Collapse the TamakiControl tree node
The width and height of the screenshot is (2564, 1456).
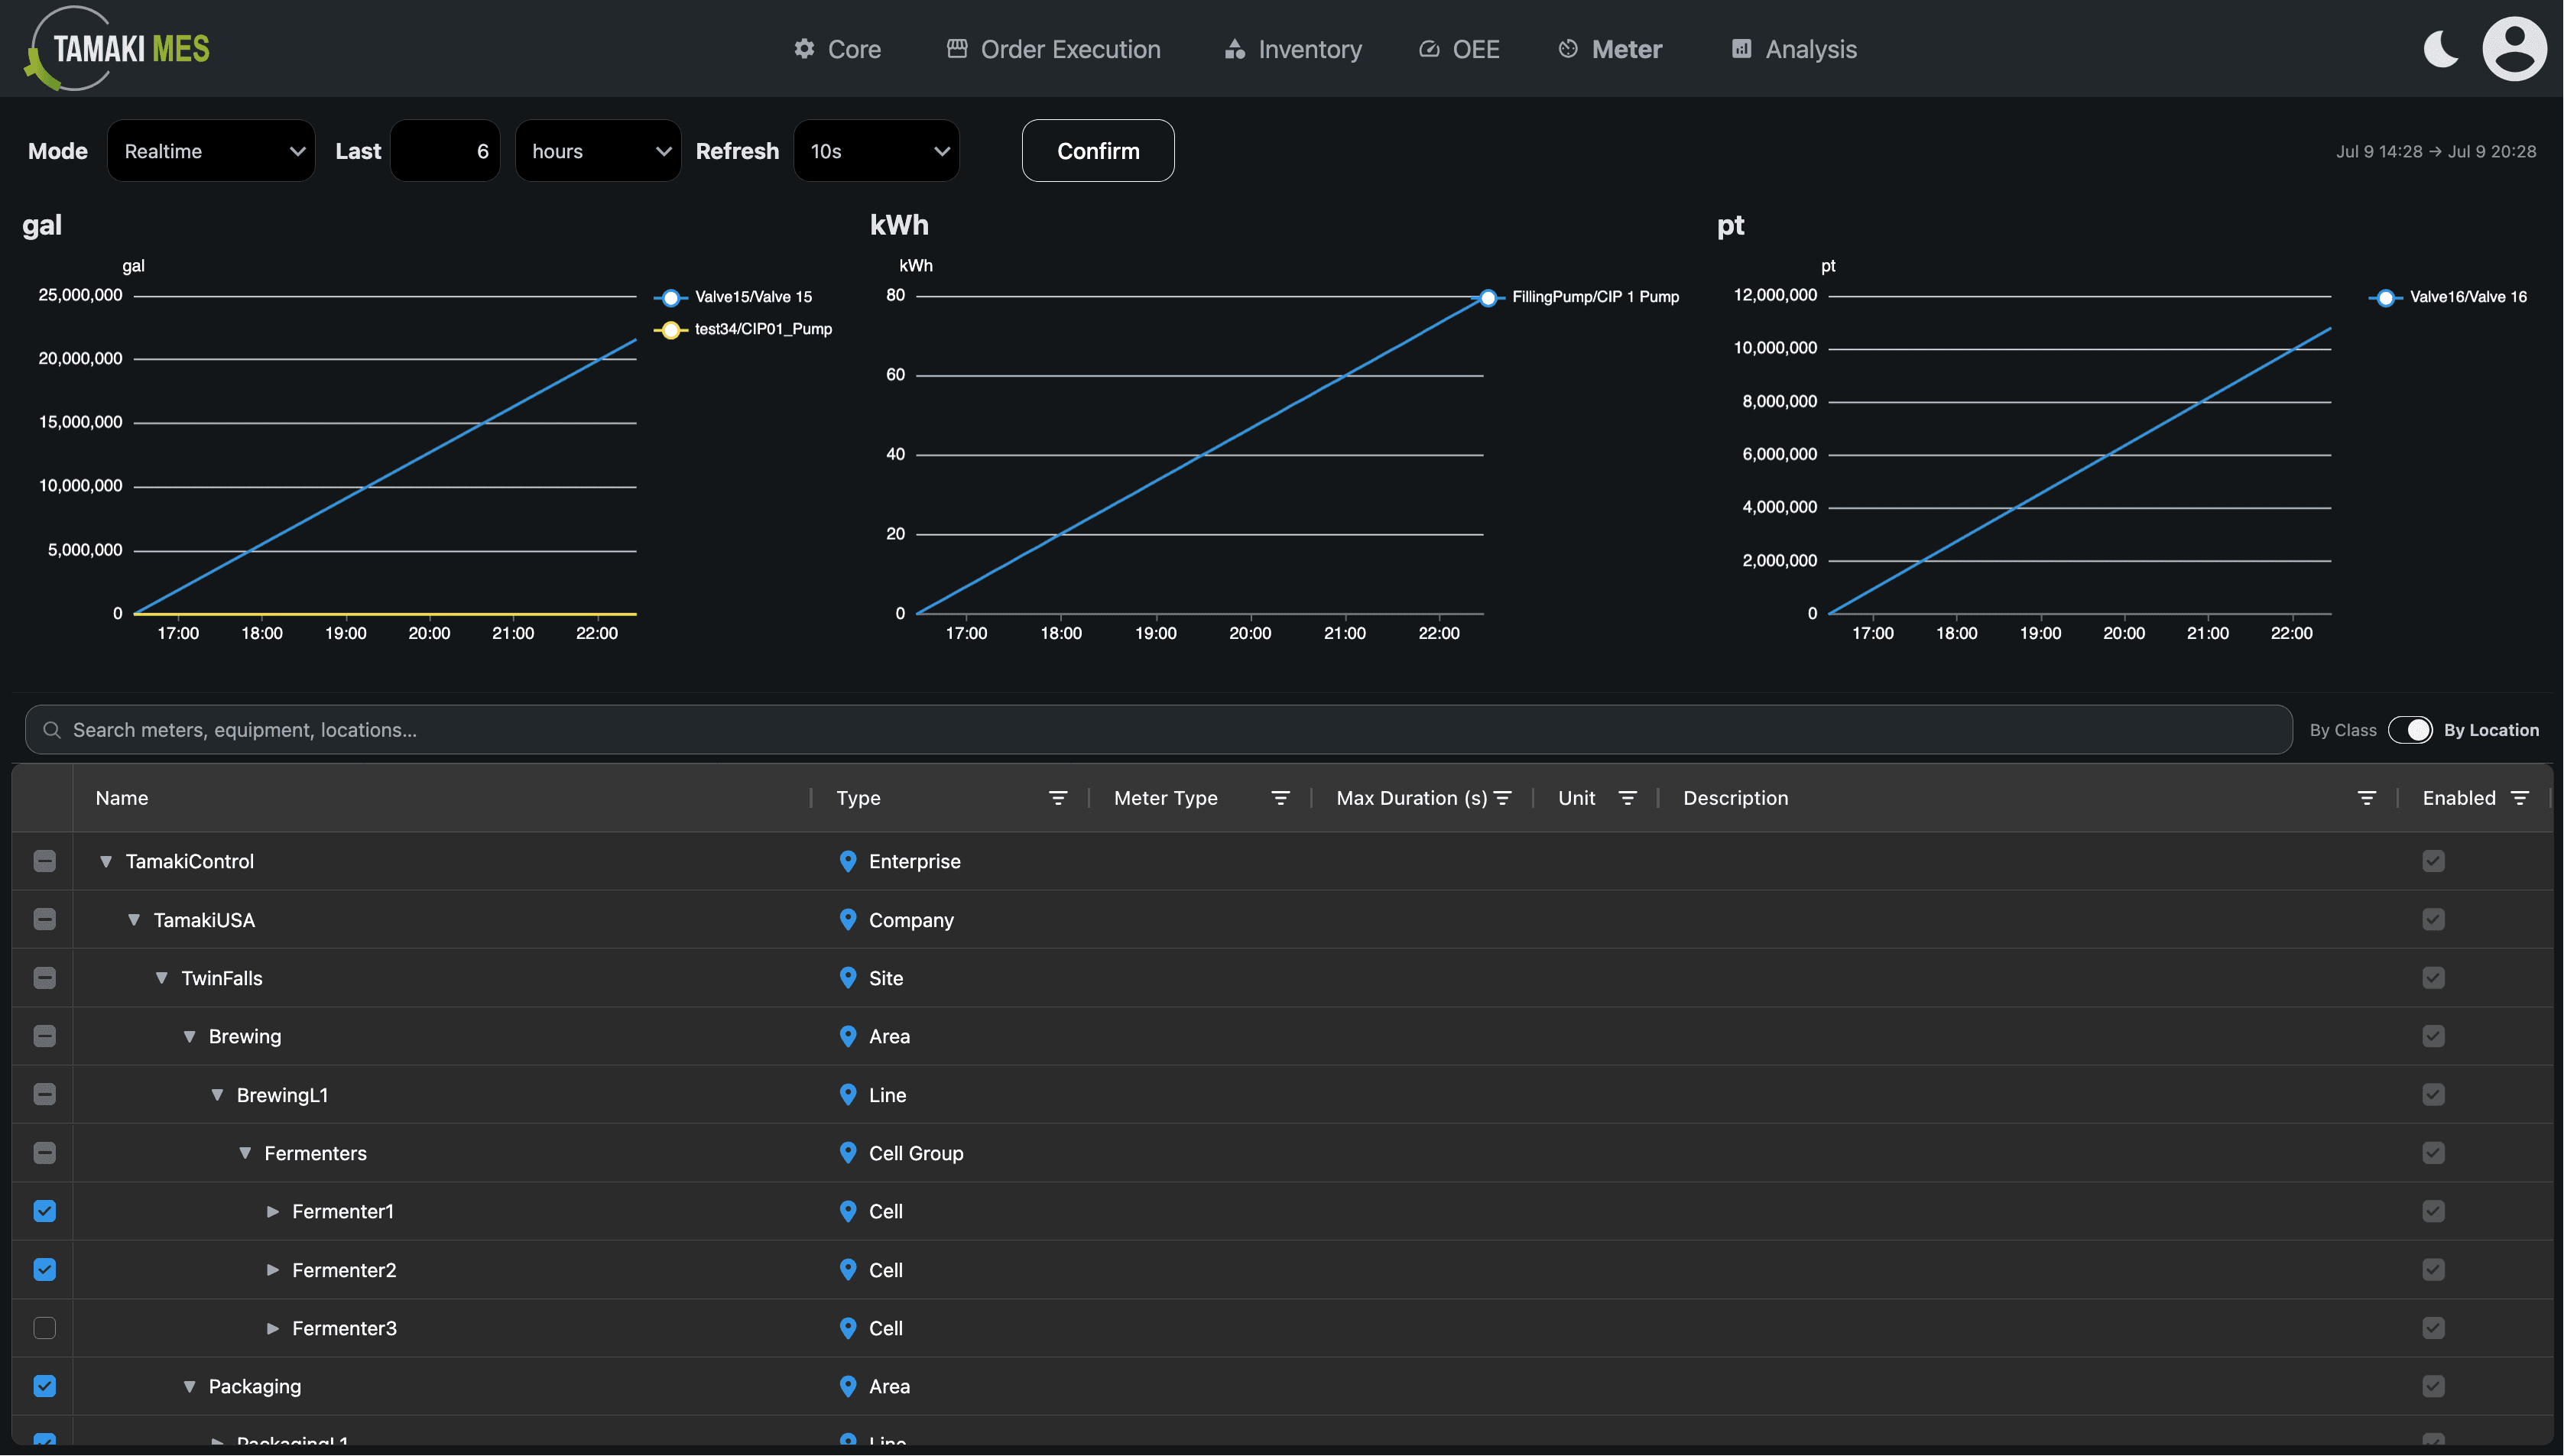(105, 861)
